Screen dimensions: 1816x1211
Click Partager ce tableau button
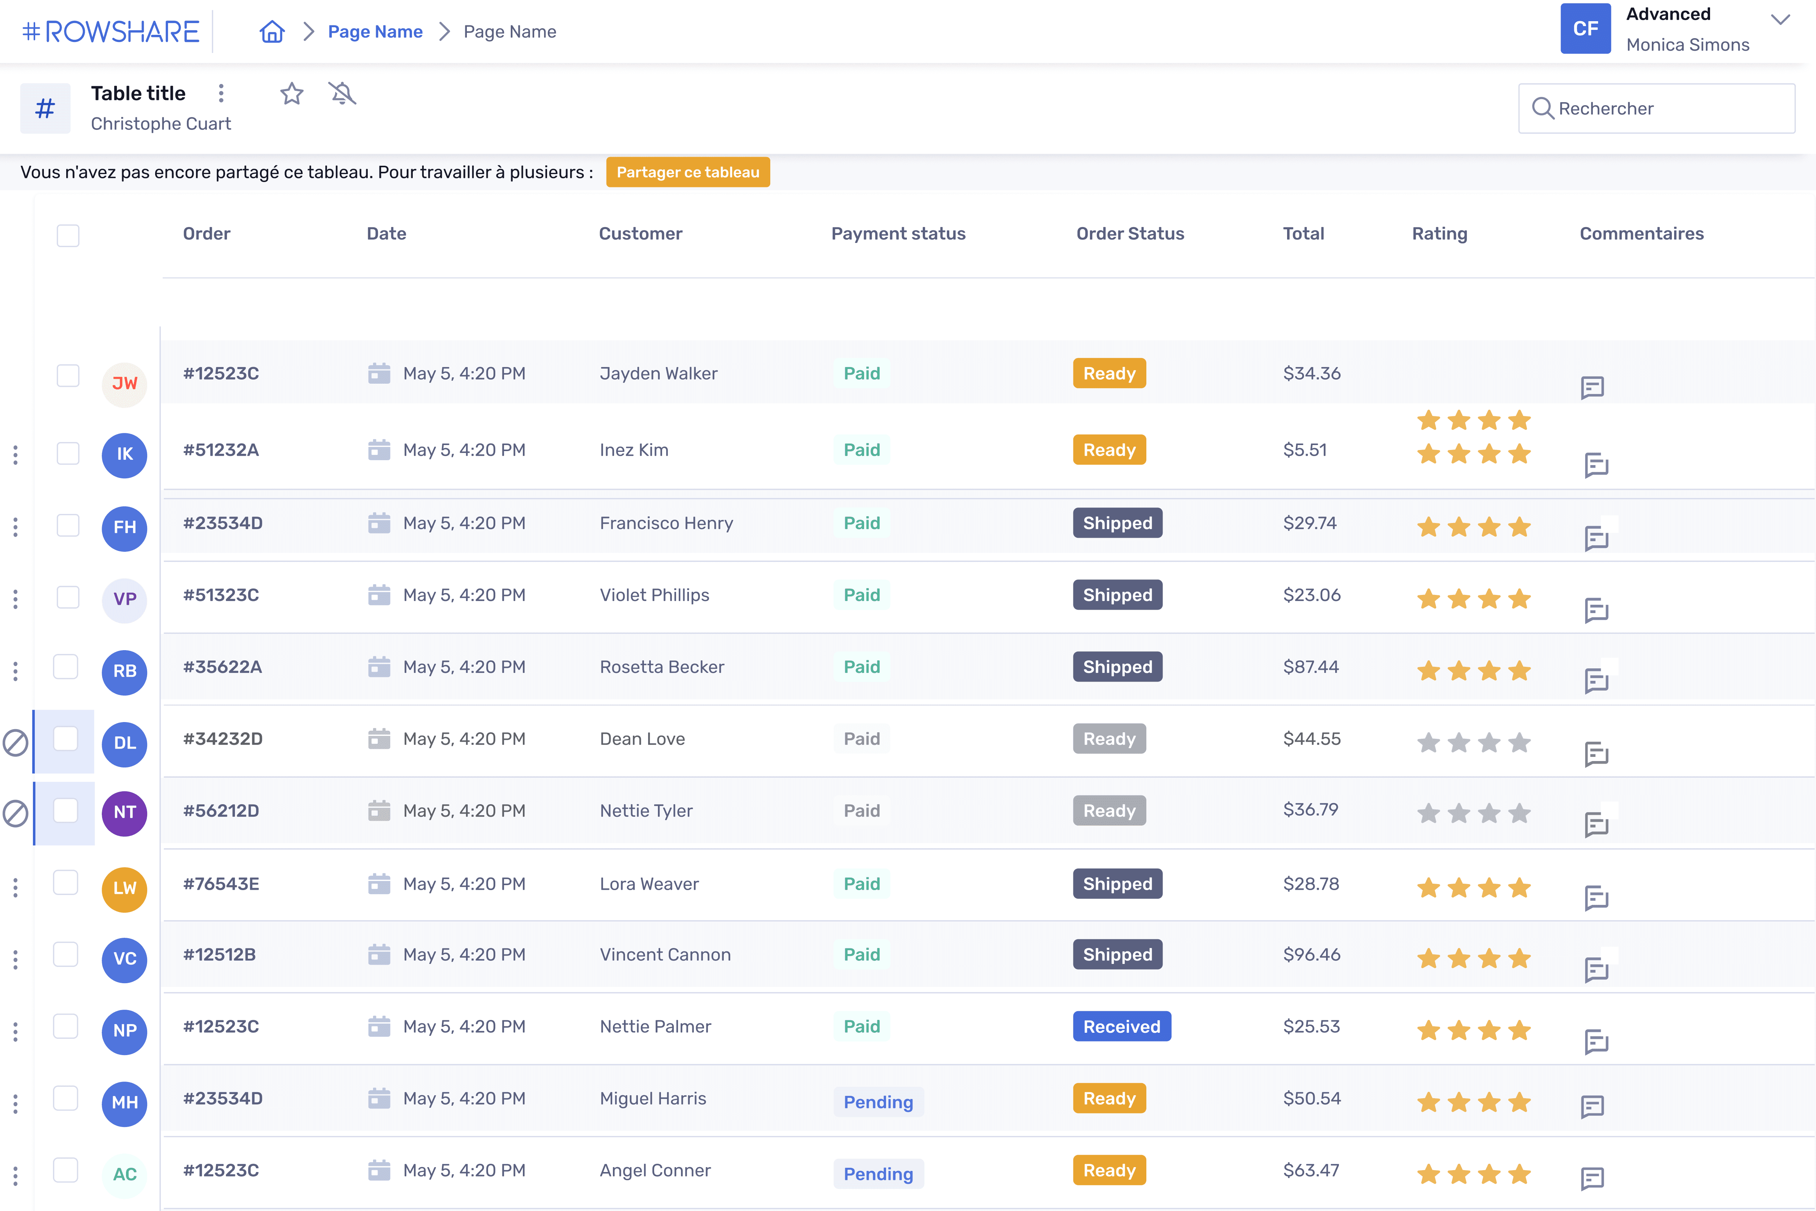(687, 172)
